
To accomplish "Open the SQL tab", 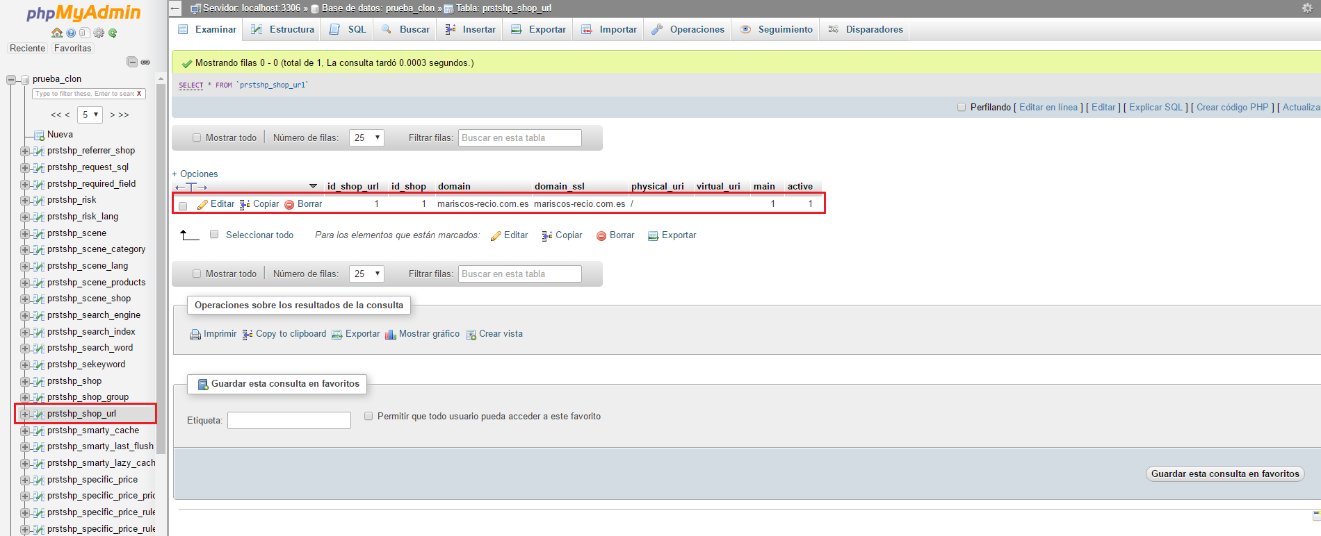I will coord(348,29).
